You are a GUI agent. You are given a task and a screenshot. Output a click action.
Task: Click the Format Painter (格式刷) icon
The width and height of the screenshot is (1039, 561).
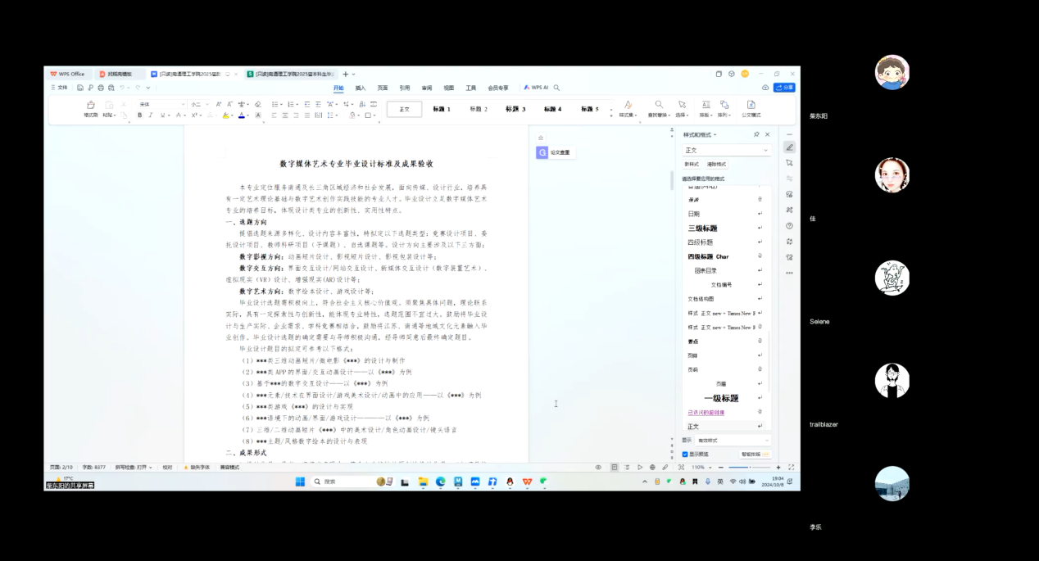pos(90,105)
